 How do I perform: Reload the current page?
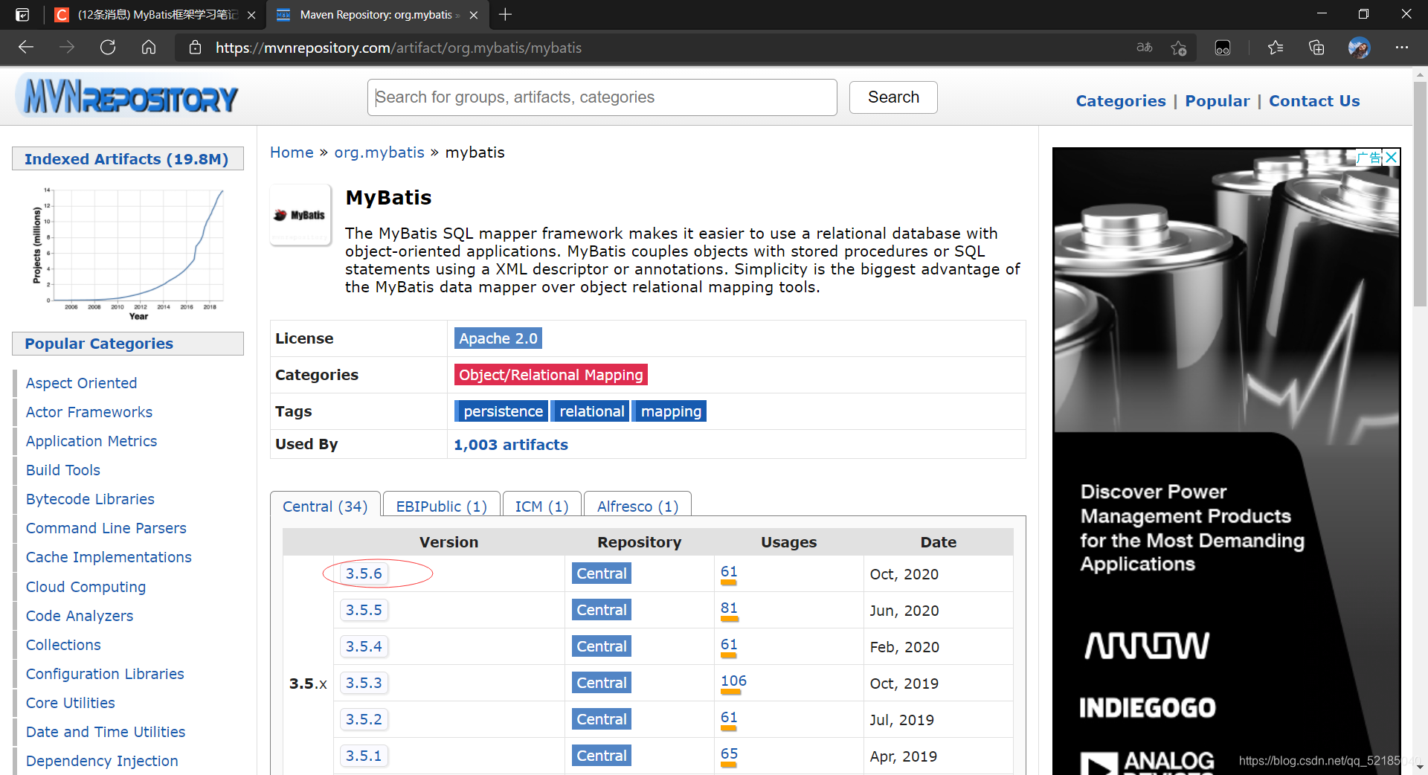coord(108,48)
